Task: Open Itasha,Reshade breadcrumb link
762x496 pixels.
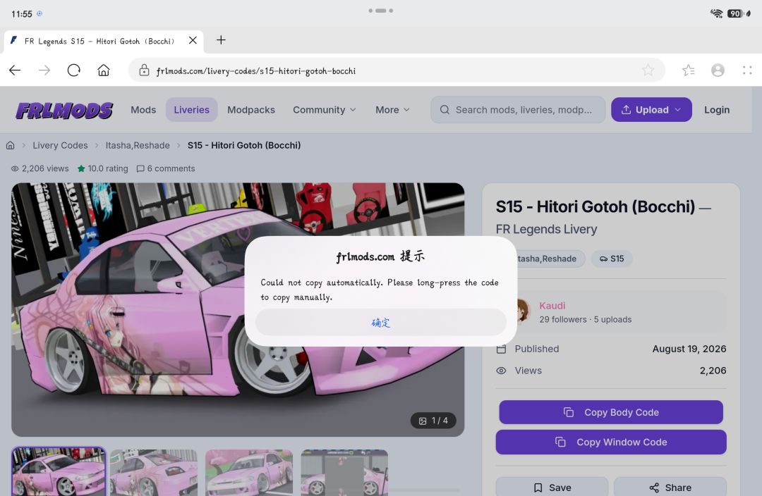Action: [x=138, y=145]
